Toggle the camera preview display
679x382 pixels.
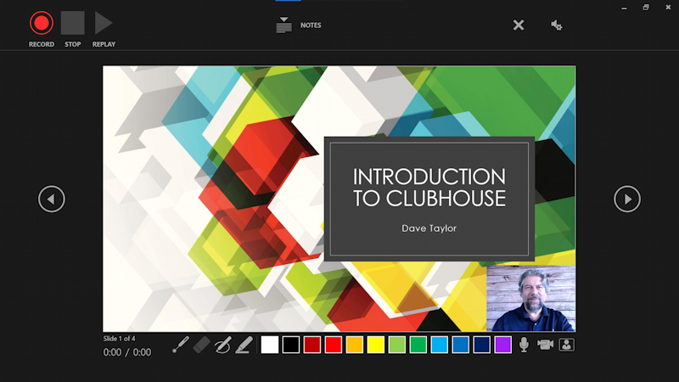click(x=566, y=345)
